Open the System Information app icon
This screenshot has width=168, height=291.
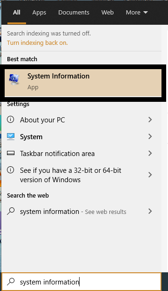(x=14, y=79)
